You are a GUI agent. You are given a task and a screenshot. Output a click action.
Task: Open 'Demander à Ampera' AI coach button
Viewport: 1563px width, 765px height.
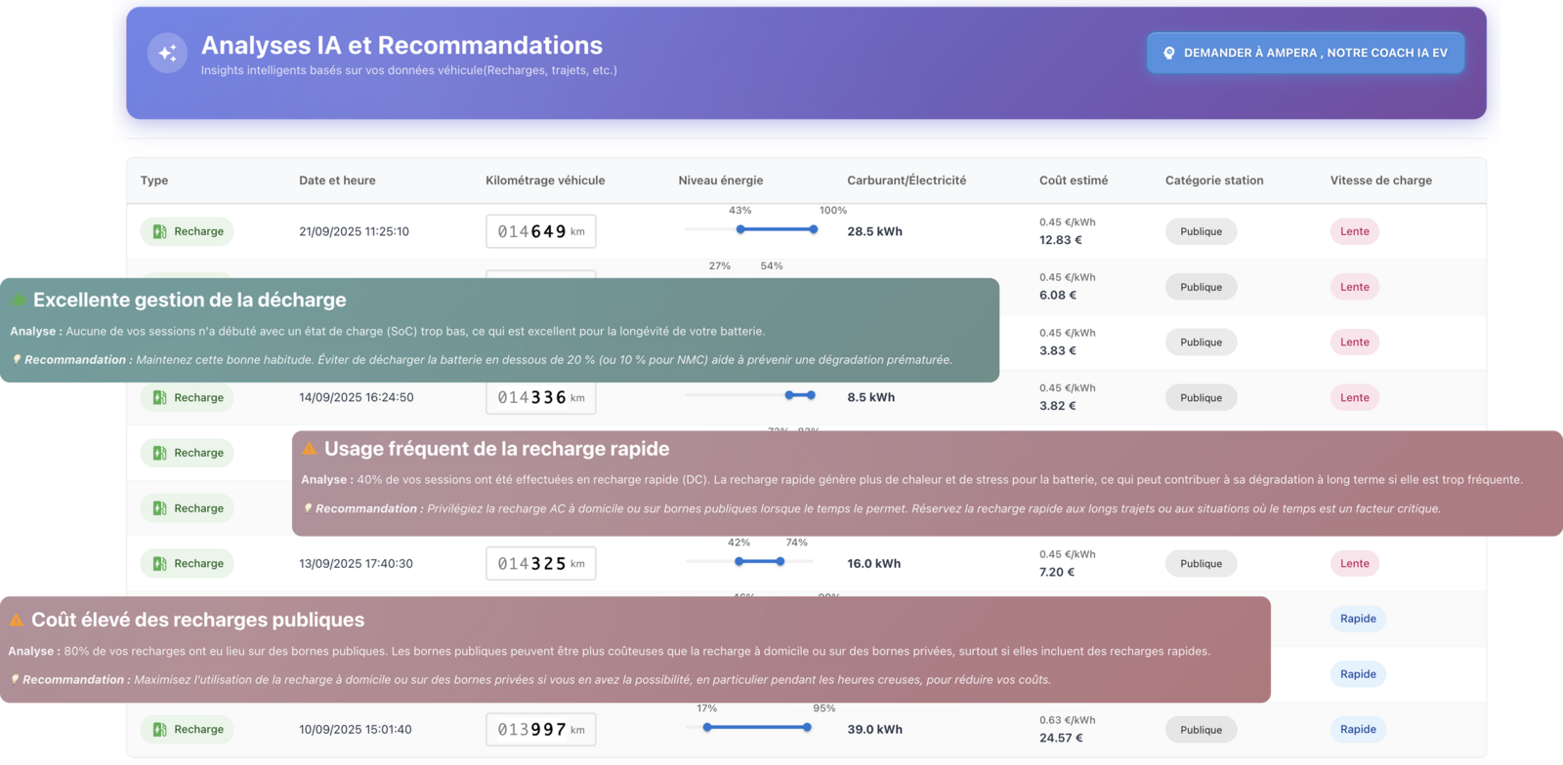(1305, 53)
